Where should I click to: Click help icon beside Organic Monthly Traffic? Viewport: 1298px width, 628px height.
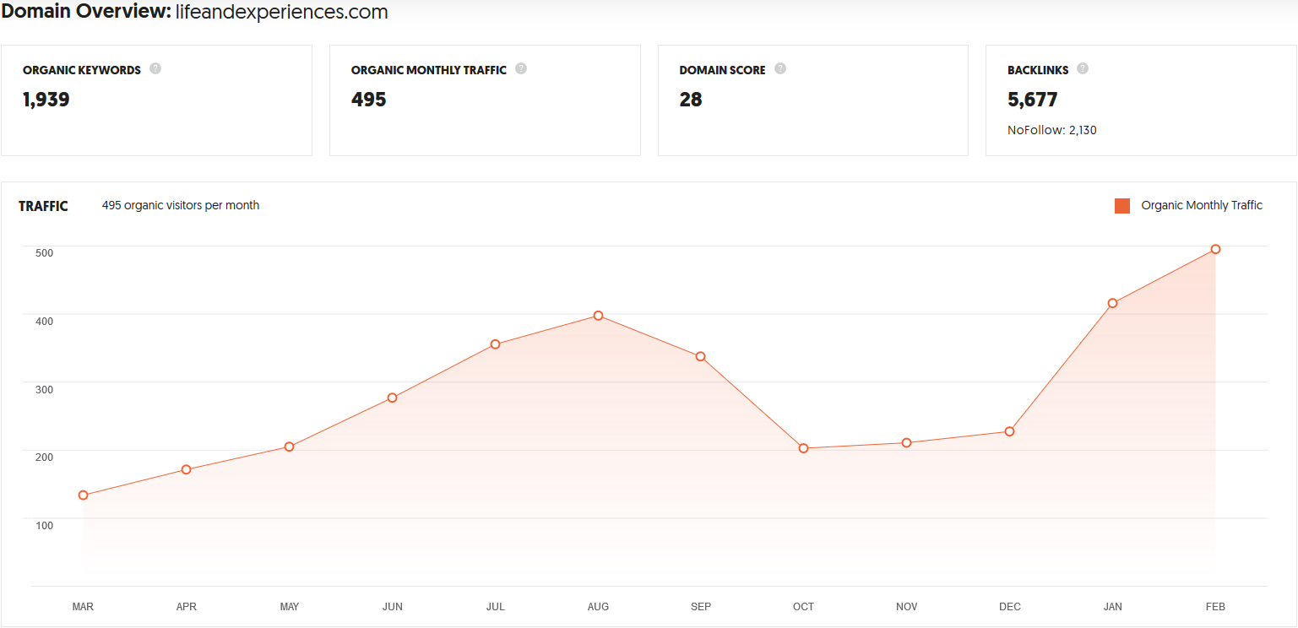[x=521, y=69]
